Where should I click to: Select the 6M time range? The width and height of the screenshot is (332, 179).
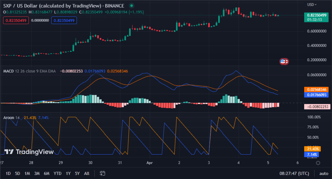tap(47, 173)
